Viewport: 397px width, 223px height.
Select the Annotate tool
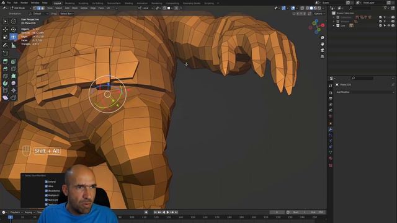tap(6, 45)
